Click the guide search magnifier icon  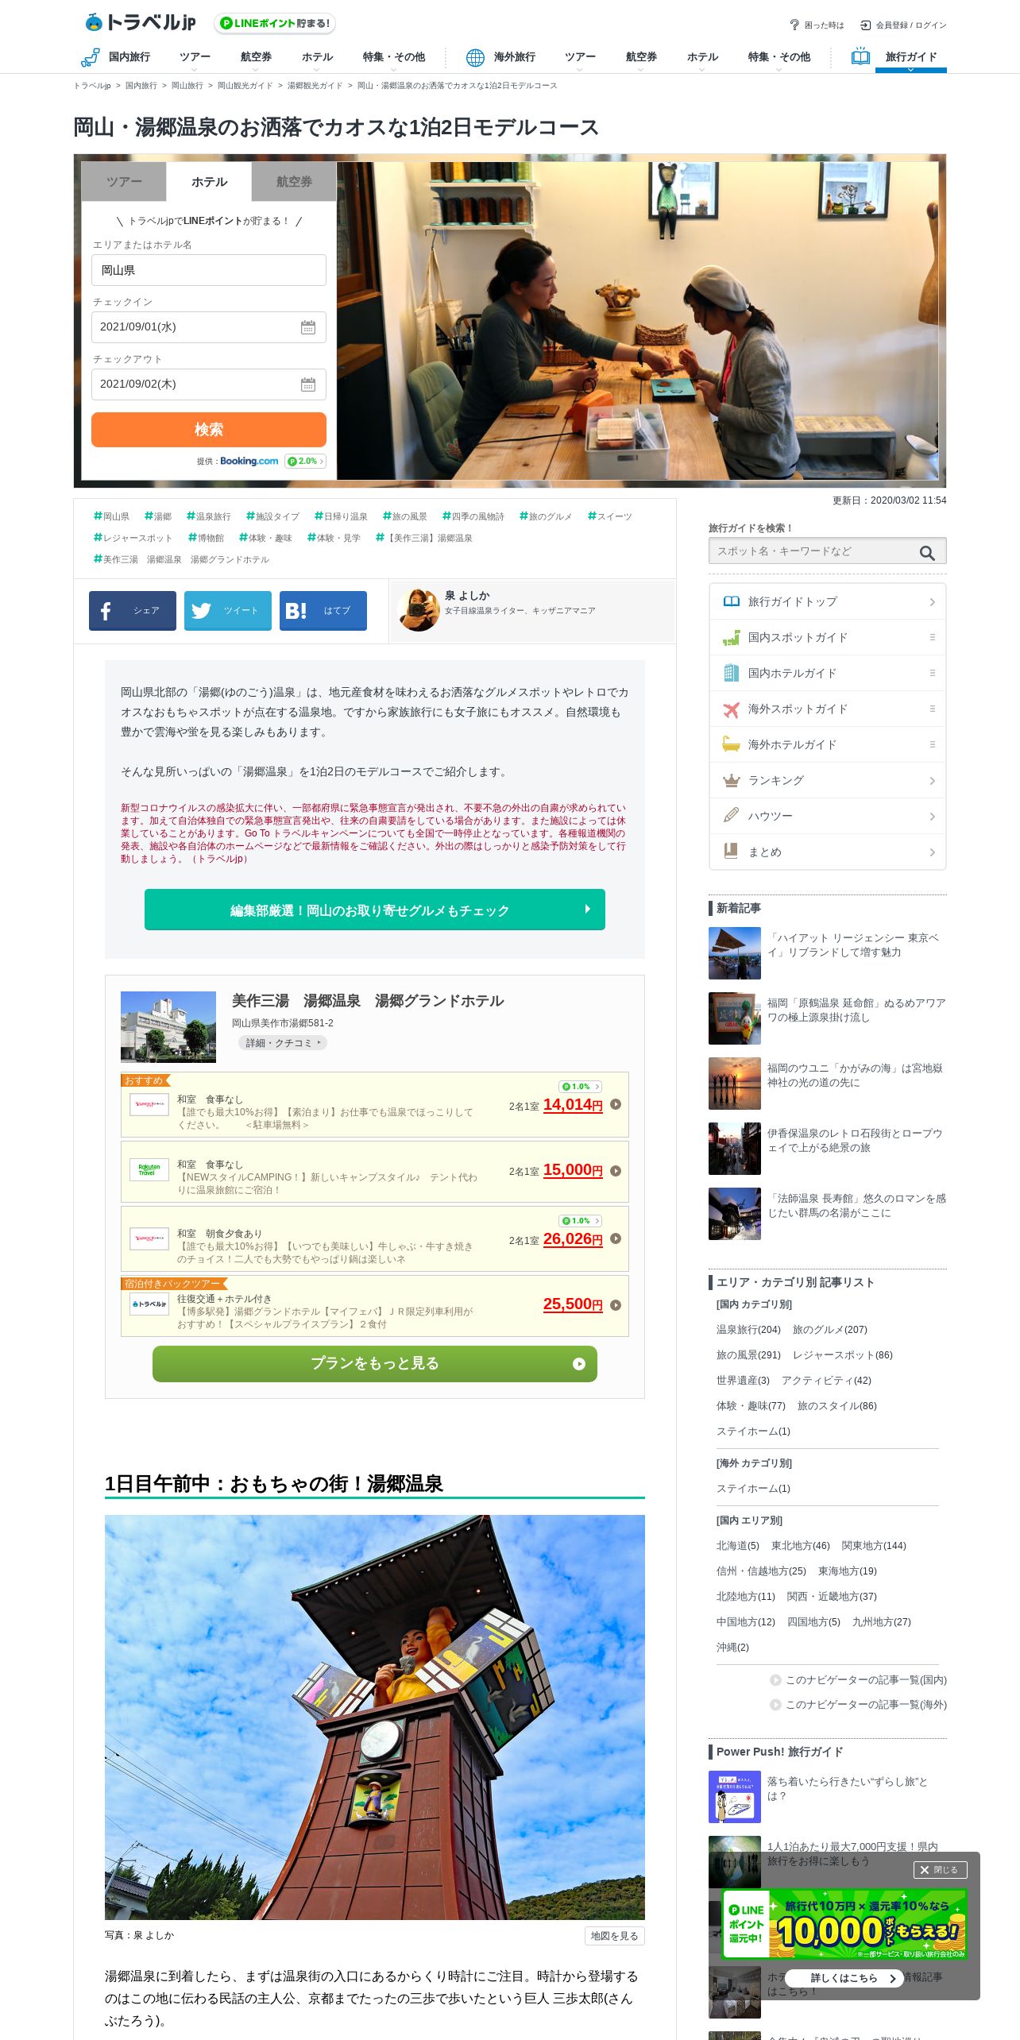click(x=927, y=552)
